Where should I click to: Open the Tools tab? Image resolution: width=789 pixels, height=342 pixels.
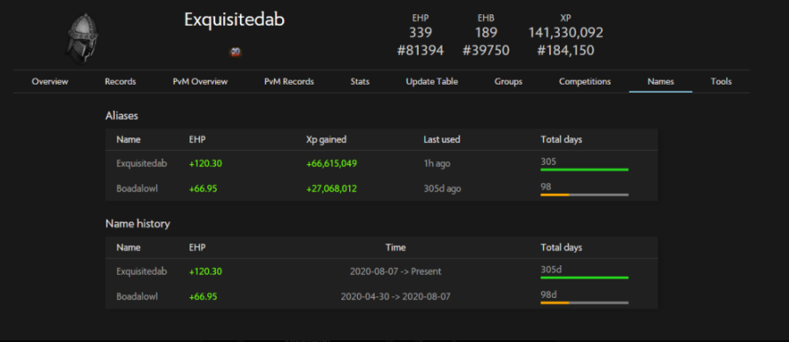tap(721, 81)
